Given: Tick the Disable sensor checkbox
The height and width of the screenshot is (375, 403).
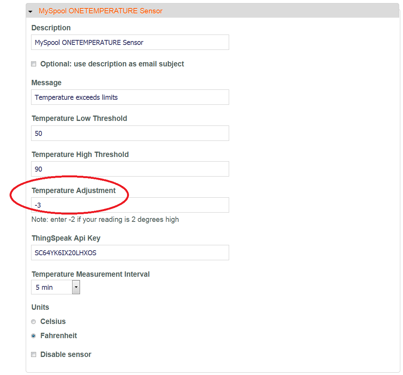Looking at the screenshot, I should pos(34,355).
